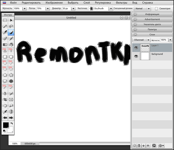
Task: Select the Ink pen tool
Action: click(5, 32)
